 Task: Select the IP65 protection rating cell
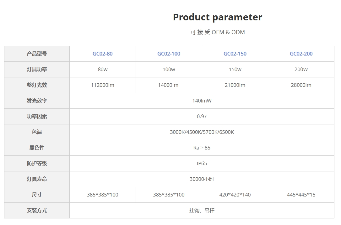tap(202, 163)
